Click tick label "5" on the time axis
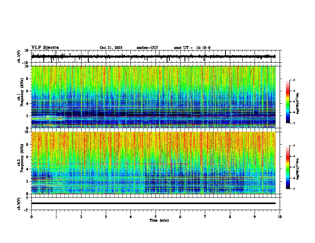This screenshot has width=315, height=243. point(156,217)
